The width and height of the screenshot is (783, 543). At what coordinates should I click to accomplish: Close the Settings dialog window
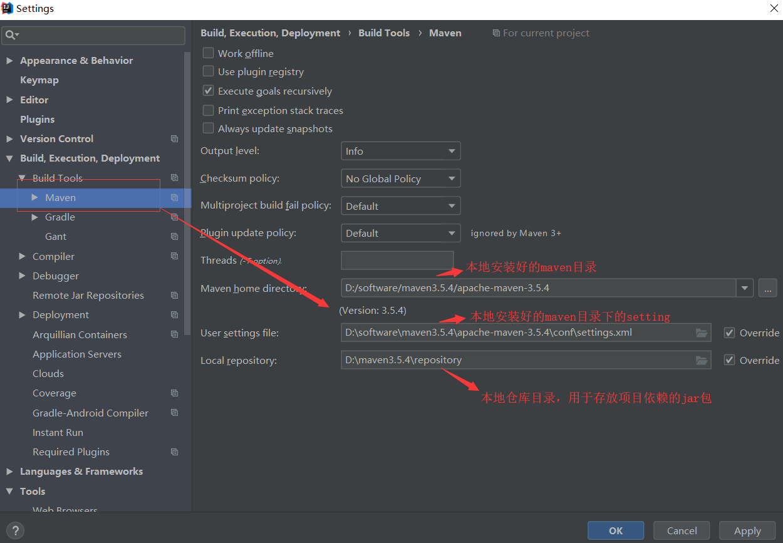pos(774,8)
